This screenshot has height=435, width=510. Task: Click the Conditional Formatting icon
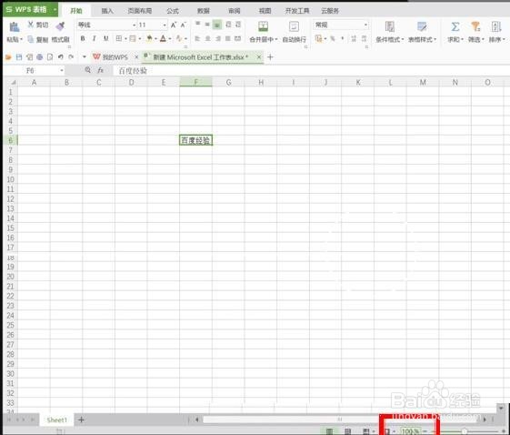(x=389, y=26)
